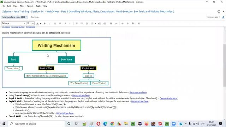Open the Format menu
Viewport: 226px width, 127px height.
[x=30, y=6]
